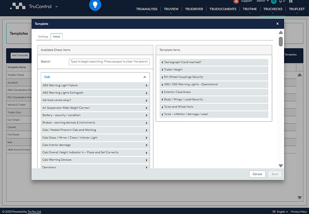The image size is (309, 214).
Task: Switch to the Items tab
Action: tap(57, 36)
